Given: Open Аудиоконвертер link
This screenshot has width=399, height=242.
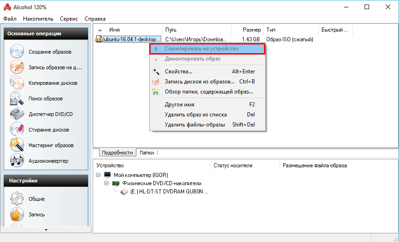Looking at the screenshot, I should click(x=48, y=161).
